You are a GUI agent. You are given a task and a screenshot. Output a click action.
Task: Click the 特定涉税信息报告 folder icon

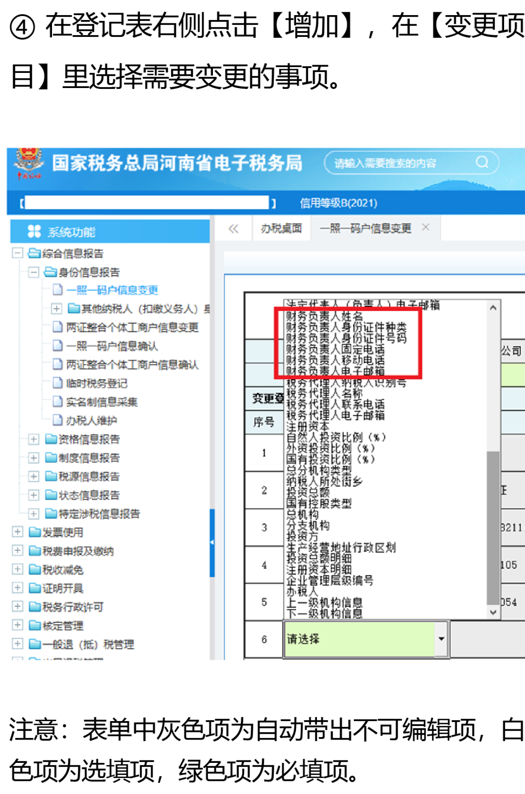point(51,513)
